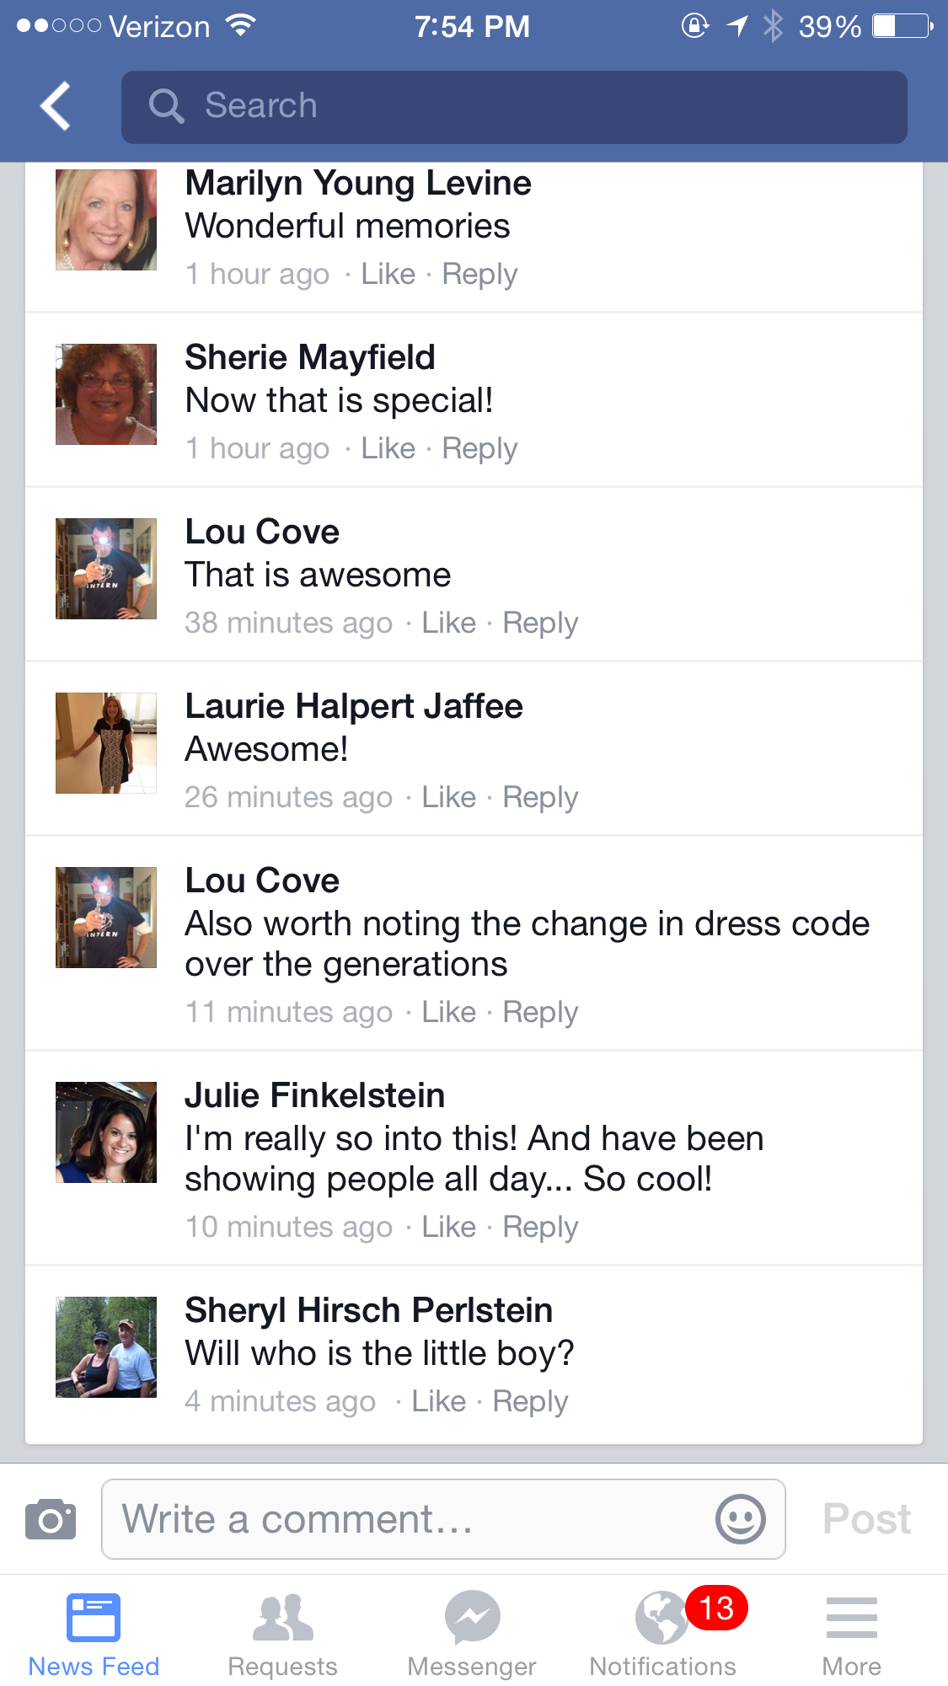948x1686 pixels.
Task: Open the Messenger tab
Action: pyautogui.click(x=472, y=1635)
